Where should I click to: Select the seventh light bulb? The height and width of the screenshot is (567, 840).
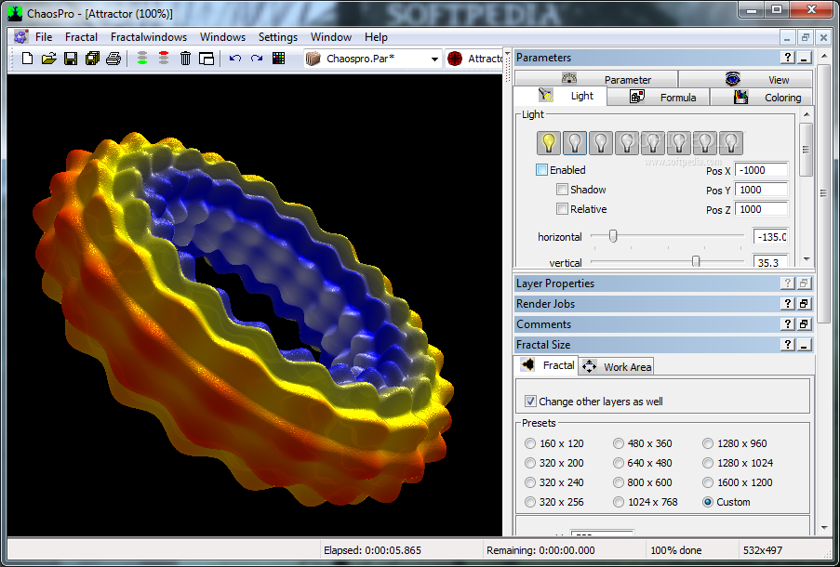(704, 143)
